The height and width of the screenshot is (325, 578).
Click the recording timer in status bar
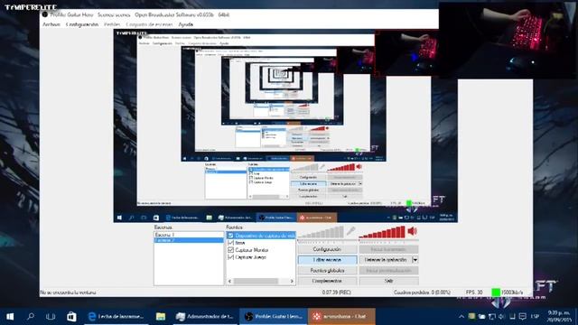point(337,292)
